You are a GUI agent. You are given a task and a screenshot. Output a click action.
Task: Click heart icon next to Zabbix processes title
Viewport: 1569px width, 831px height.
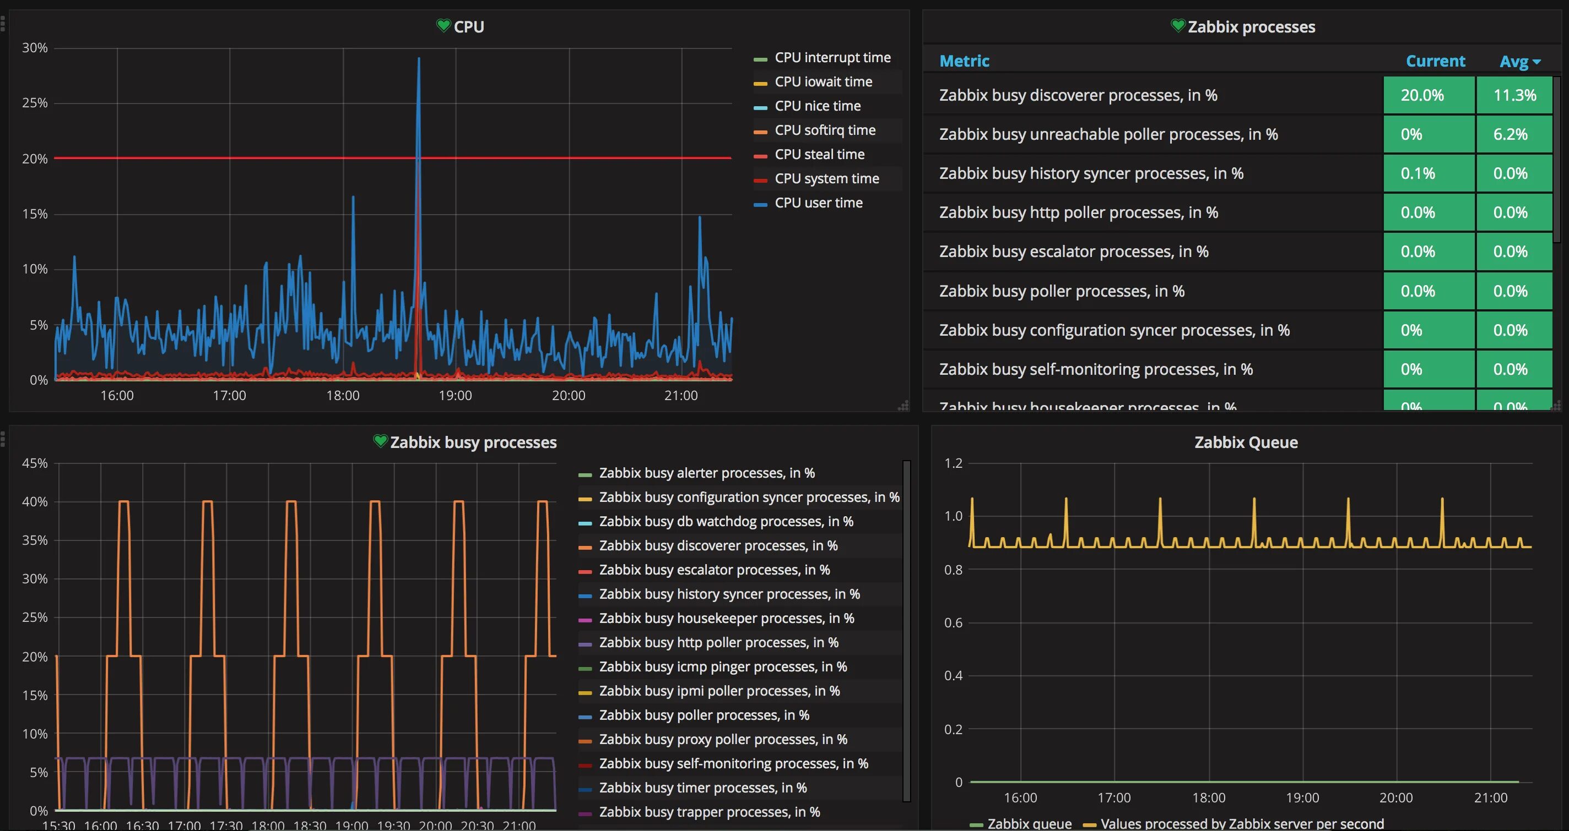pos(1178,25)
